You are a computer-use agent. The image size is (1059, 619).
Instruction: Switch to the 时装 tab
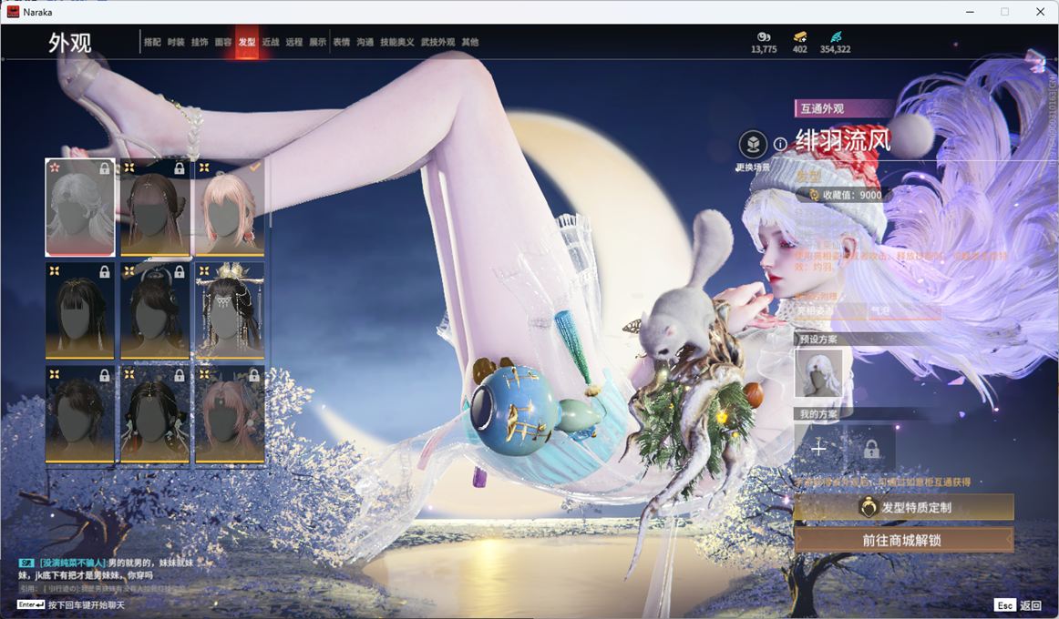(x=176, y=42)
